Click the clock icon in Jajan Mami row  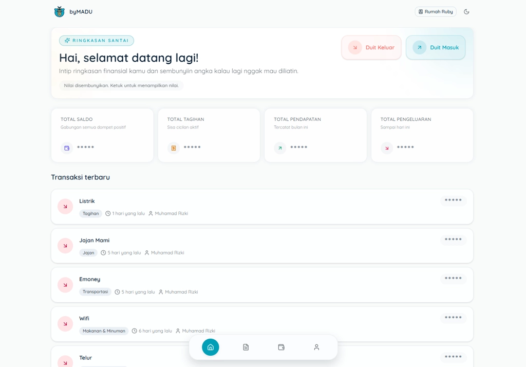pos(103,253)
